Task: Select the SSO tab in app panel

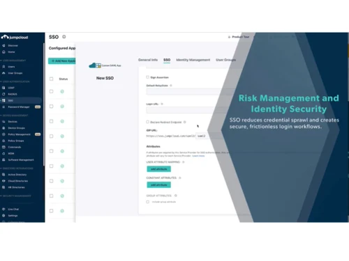Action: [167, 60]
